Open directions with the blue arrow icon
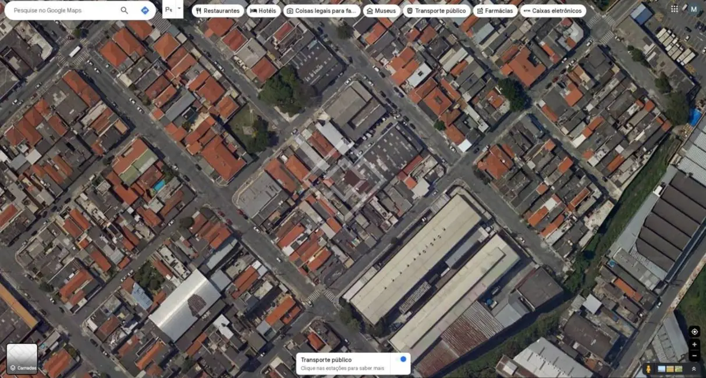This screenshot has width=706, height=378. click(145, 10)
